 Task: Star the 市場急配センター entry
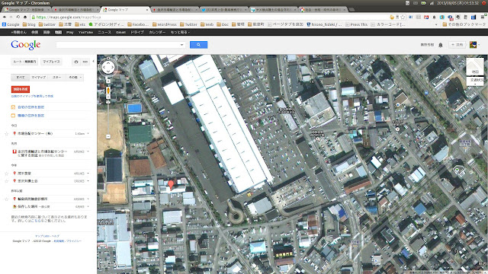tap(7, 134)
